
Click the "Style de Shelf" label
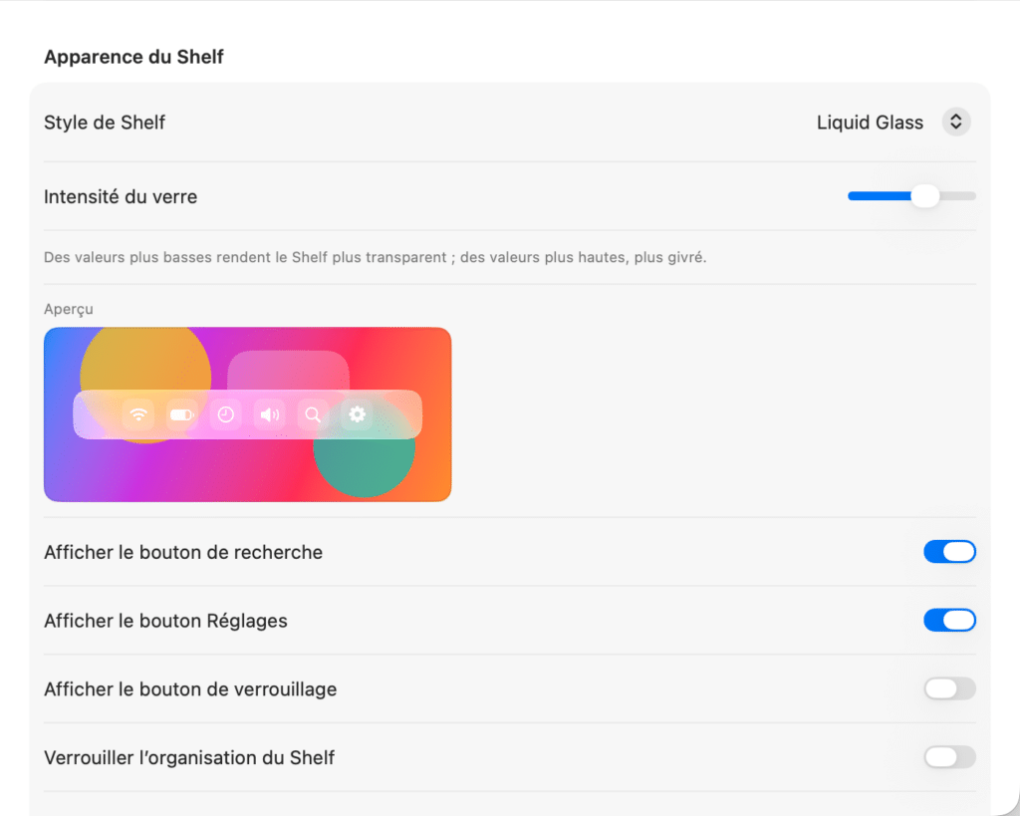[x=105, y=123]
